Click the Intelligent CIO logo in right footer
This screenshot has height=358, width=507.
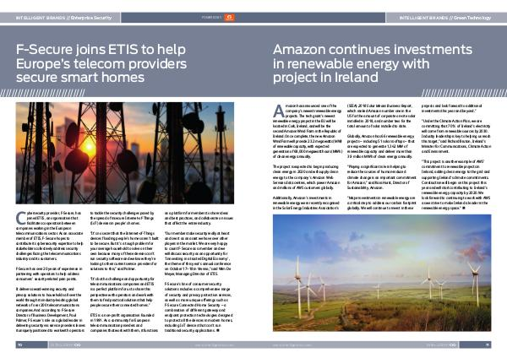coord(441,345)
